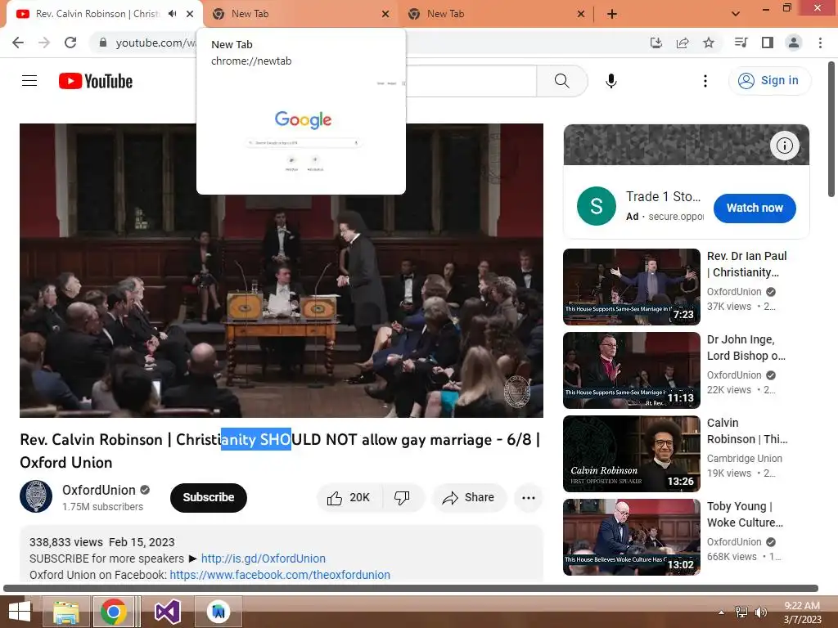Close the third New Tab
Screen dimensions: 838x628
point(581,14)
